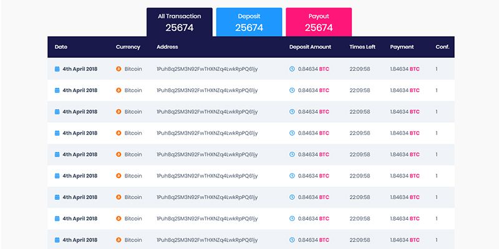
Task: Click the Bitcoin coin icon in the fourth row
Action: pyautogui.click(x=119, y=133)
